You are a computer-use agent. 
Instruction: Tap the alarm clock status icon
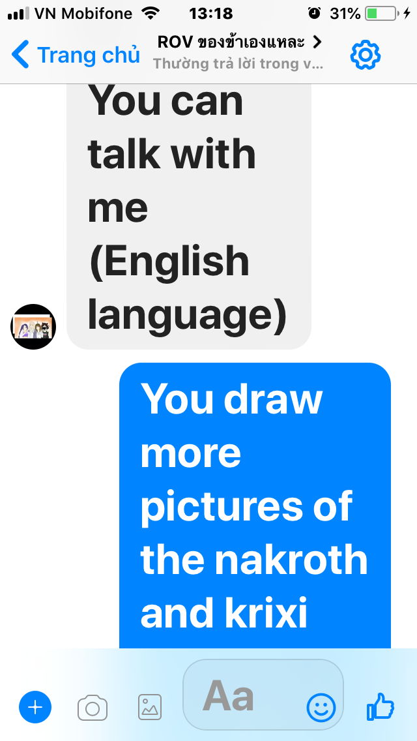point(313,13)
